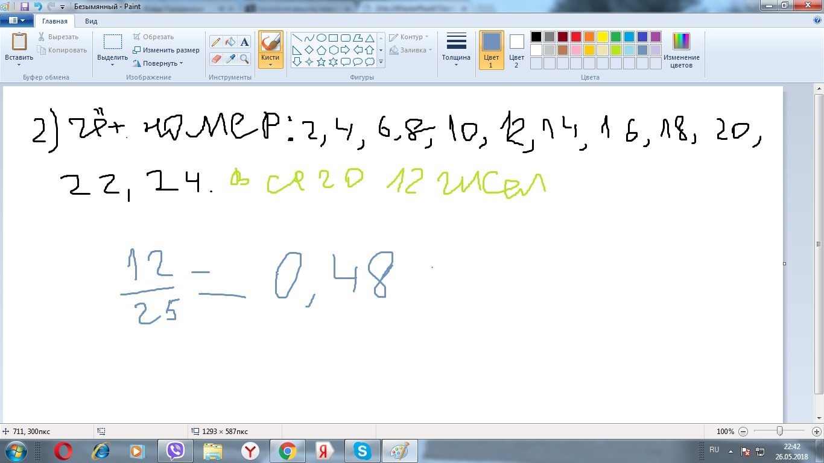The height and width of the screenshot is (463, 824).
Task: Click the zoom out minus button
Action: 743,431
